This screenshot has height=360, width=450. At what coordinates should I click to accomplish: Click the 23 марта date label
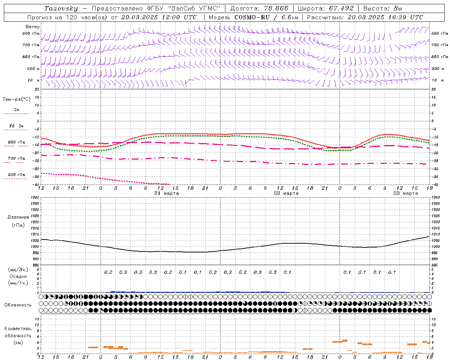406,193
